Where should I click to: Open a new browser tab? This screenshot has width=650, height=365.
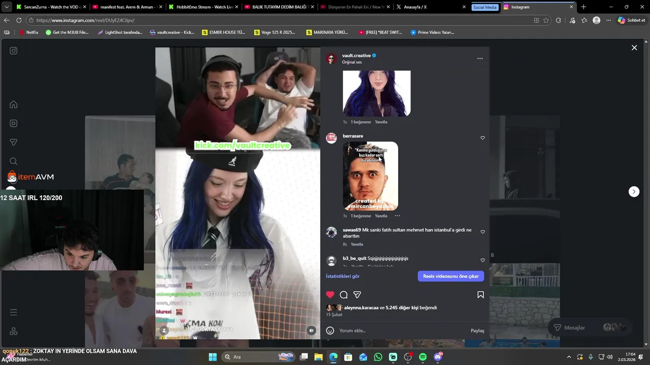[583, 7]
